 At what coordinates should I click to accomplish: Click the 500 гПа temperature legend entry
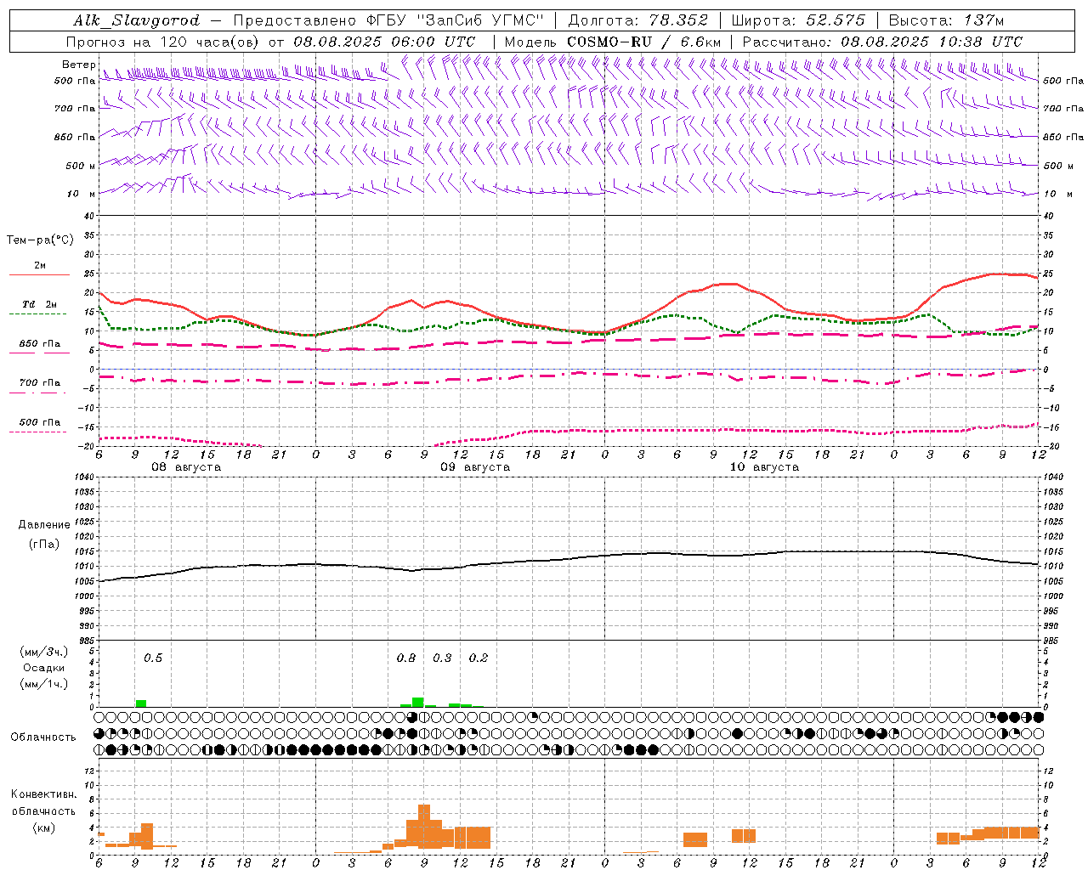click(39, 422)
